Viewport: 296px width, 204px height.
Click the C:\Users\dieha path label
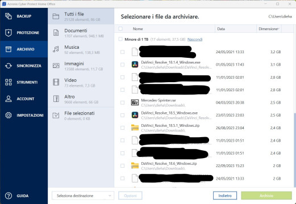(280, 16)
